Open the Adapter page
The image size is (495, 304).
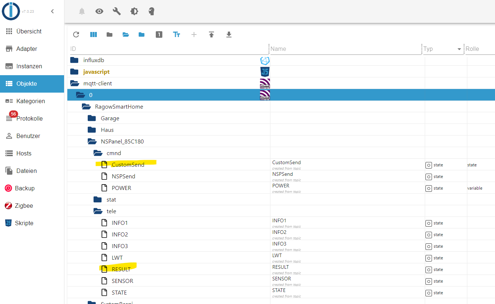[x=32, y=49]
